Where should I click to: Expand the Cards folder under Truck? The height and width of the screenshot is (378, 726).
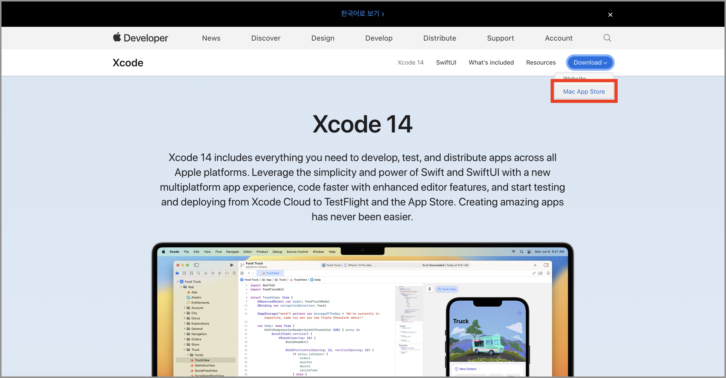pyautogui.click(x=188, y=355)
